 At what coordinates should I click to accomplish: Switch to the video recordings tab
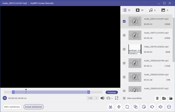(139, 10)
